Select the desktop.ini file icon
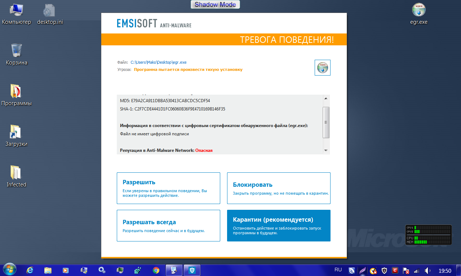Screen dimensions: 461x276 click(50, 14)
